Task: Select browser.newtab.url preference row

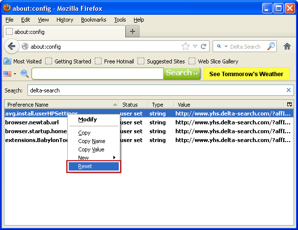Action: (149, 122)
